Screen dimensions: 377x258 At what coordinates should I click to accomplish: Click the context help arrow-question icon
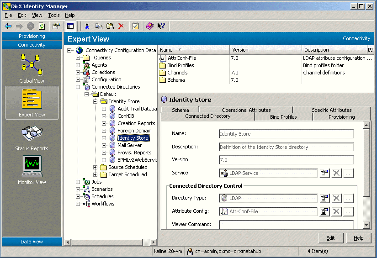pos(161,26)
